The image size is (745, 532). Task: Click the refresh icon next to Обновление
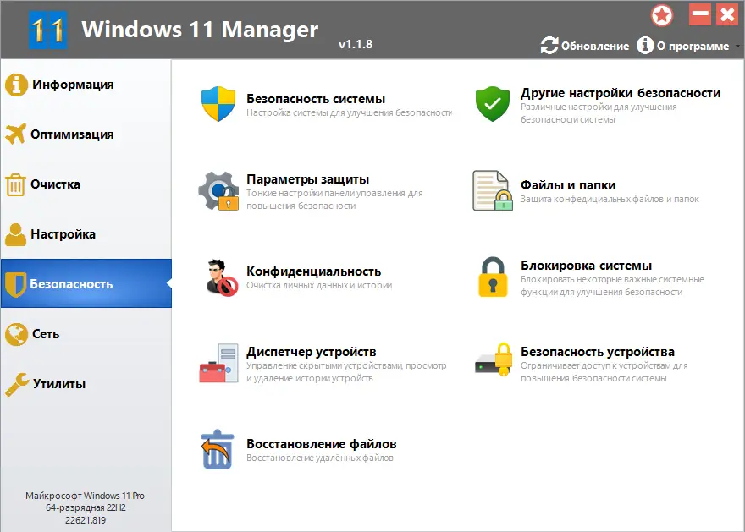pyautogui.click(x=549, y=46)
